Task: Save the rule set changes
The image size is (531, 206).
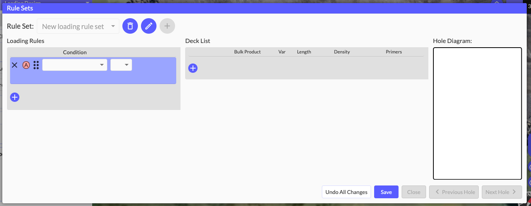Action: coord(386,192)
